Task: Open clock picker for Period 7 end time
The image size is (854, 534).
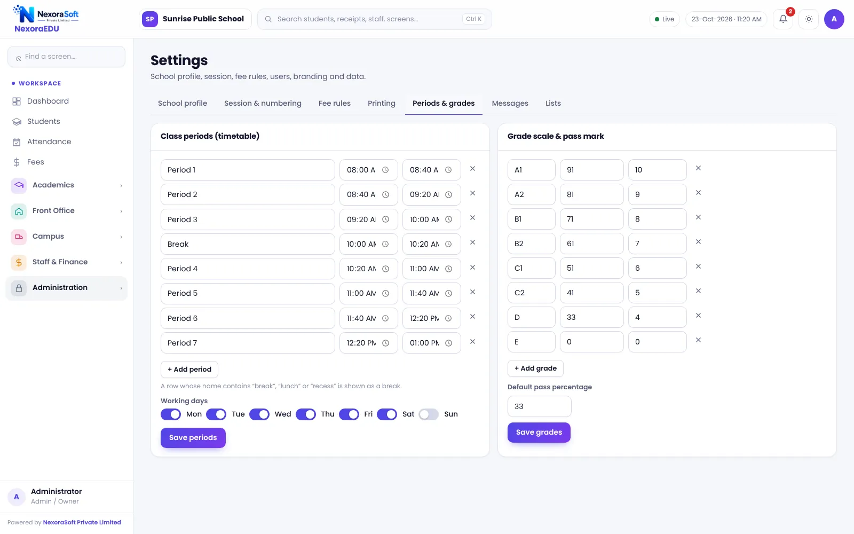Action: tap(448, 343)
